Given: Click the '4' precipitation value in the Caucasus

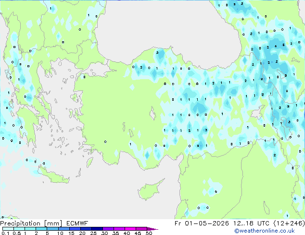Looking at the screenshot, I should [276, 46].
